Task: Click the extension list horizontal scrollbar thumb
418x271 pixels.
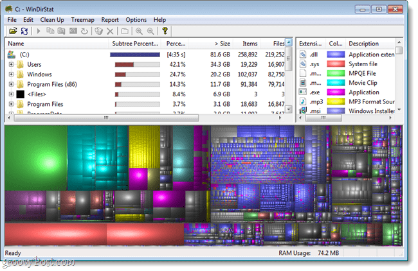Action: click(x=323, y=118)
